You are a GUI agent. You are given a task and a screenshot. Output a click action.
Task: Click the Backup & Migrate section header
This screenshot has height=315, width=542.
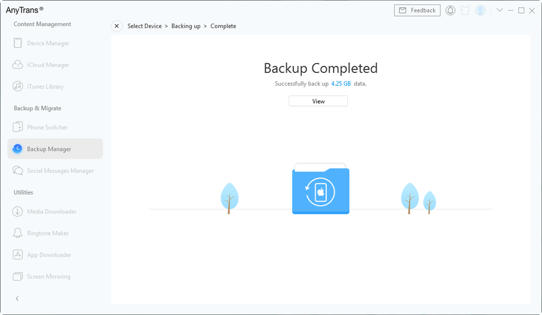[x=38, y=108]
